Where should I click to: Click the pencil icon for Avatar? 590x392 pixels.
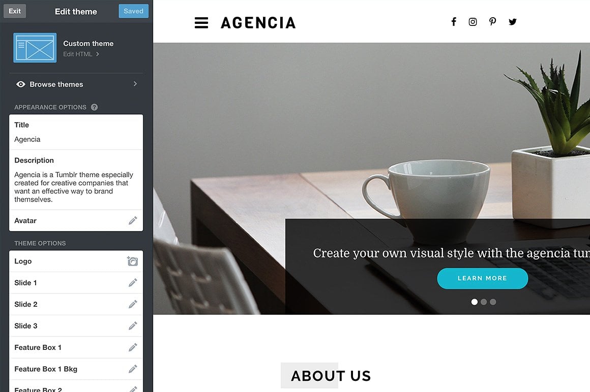click(x=133, y=221)
